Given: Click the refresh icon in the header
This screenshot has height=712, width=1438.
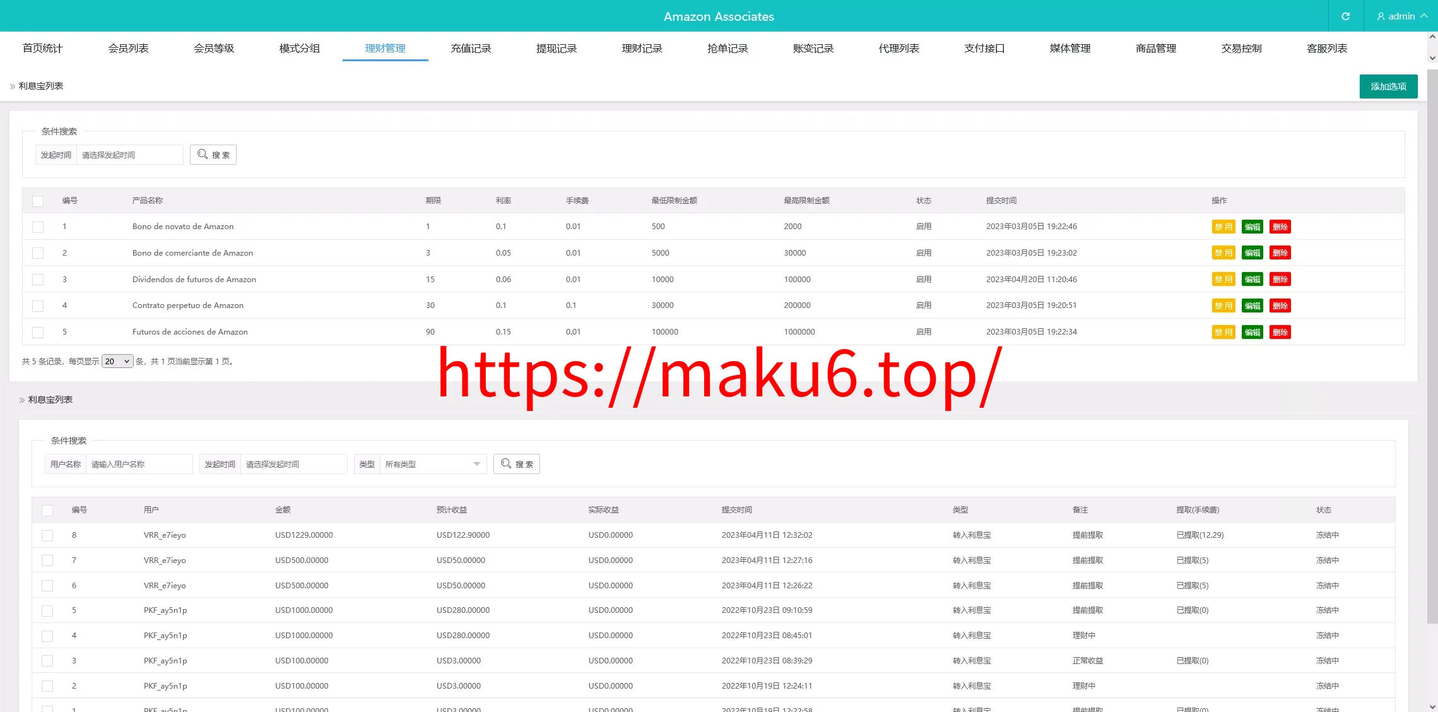Looking at the screenshot, I should click(x=1345, y=16).
